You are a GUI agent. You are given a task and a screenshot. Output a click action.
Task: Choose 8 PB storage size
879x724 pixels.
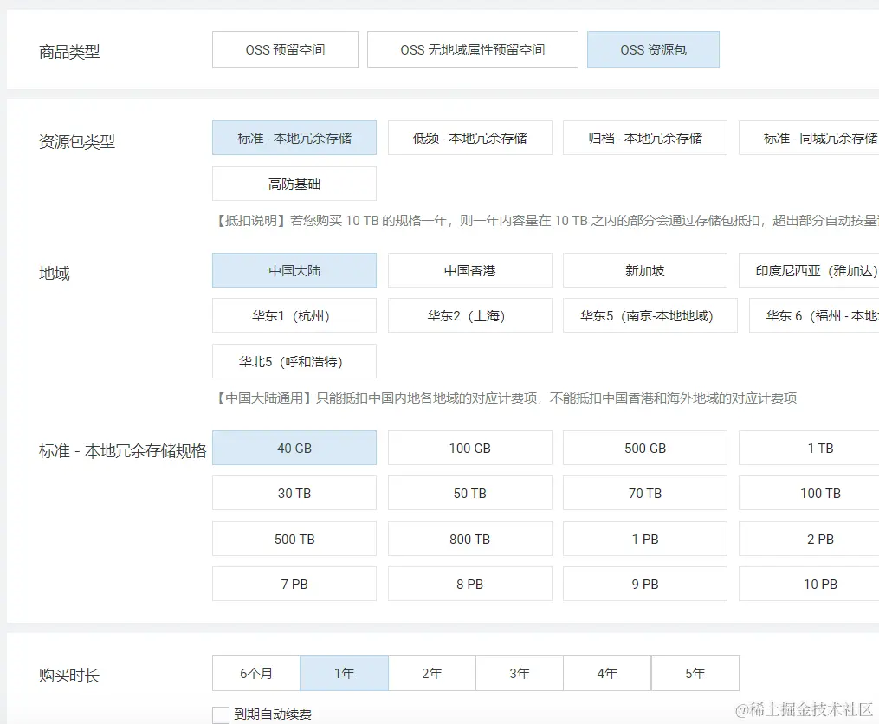(469, 584)
